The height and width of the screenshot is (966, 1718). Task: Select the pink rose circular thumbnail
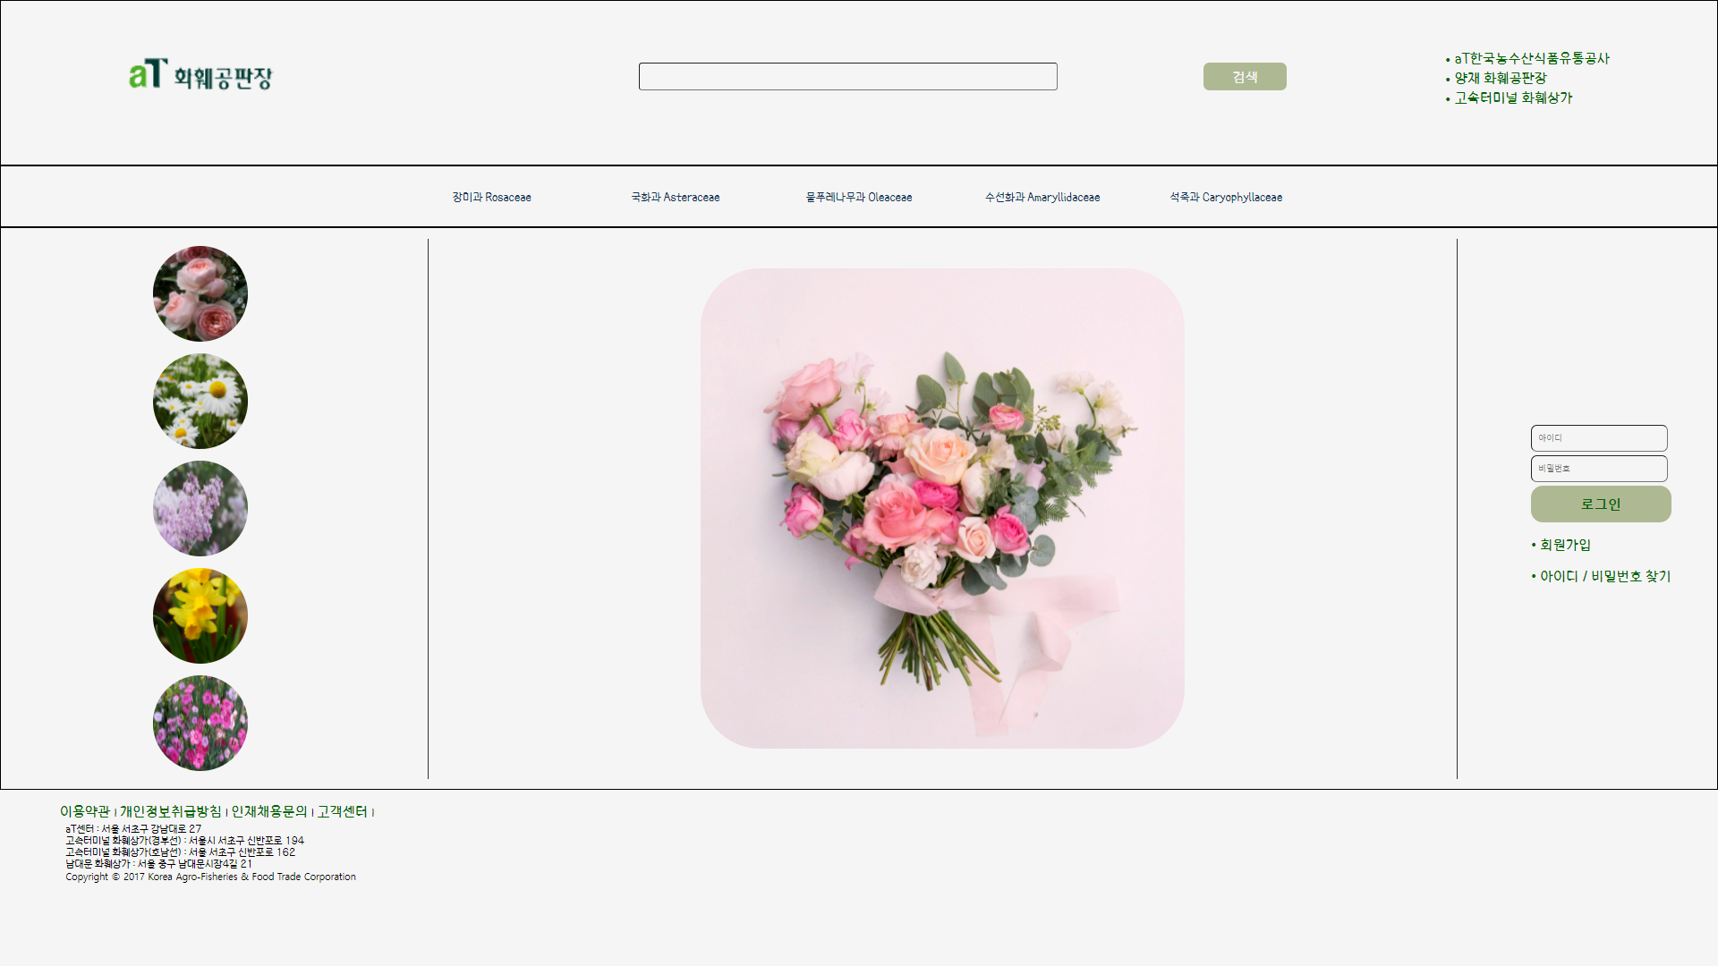coord(200,294)
